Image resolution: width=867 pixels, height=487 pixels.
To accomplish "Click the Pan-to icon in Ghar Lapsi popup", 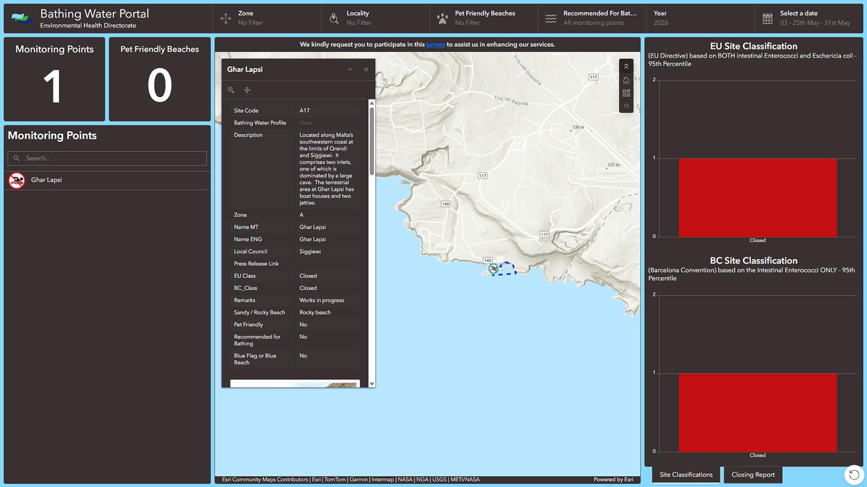I will pyautogui.click(x=247, y=90).
